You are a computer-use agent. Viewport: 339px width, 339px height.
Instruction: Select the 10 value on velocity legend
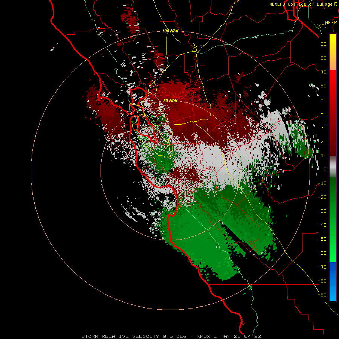point(324,156)
